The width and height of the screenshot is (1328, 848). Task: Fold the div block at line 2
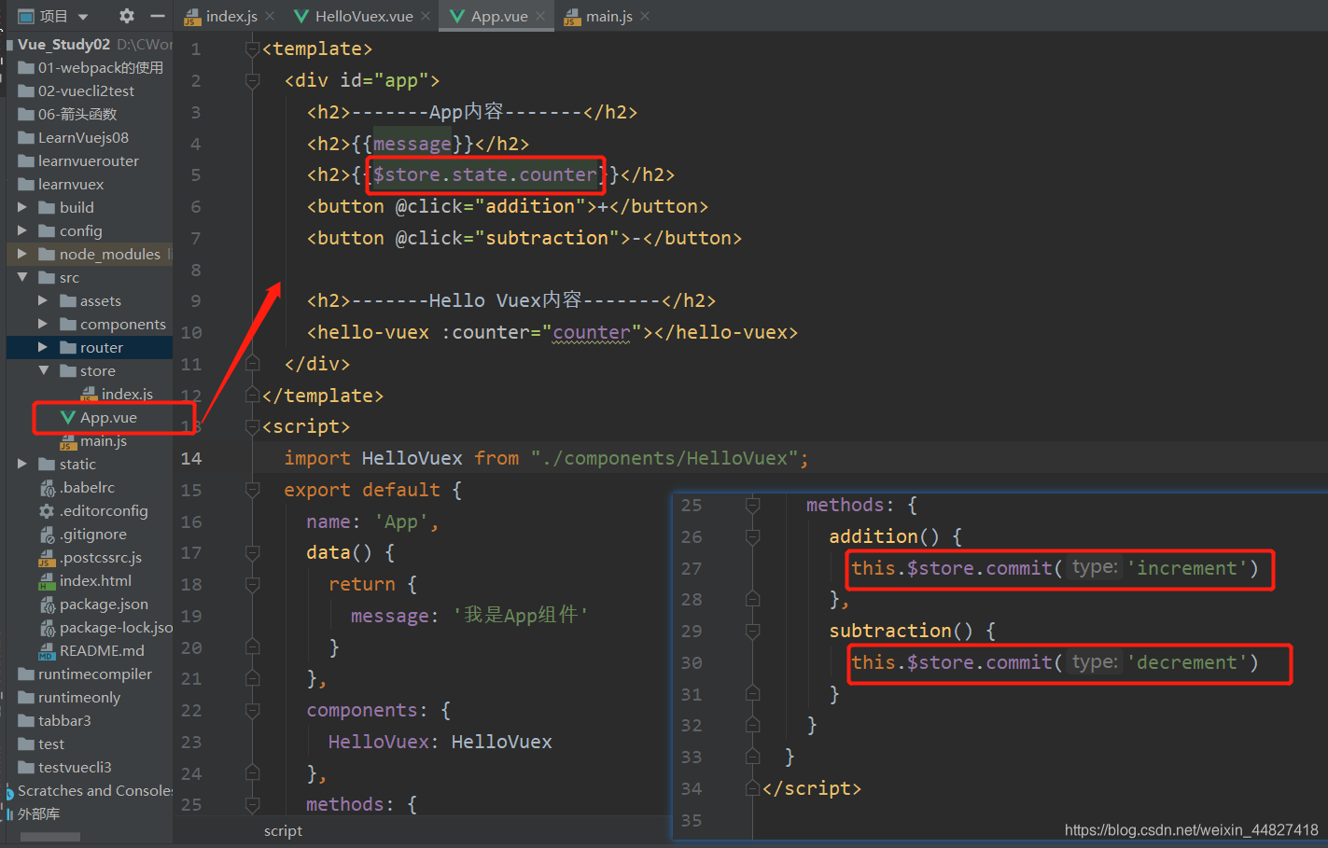point(252,81)
